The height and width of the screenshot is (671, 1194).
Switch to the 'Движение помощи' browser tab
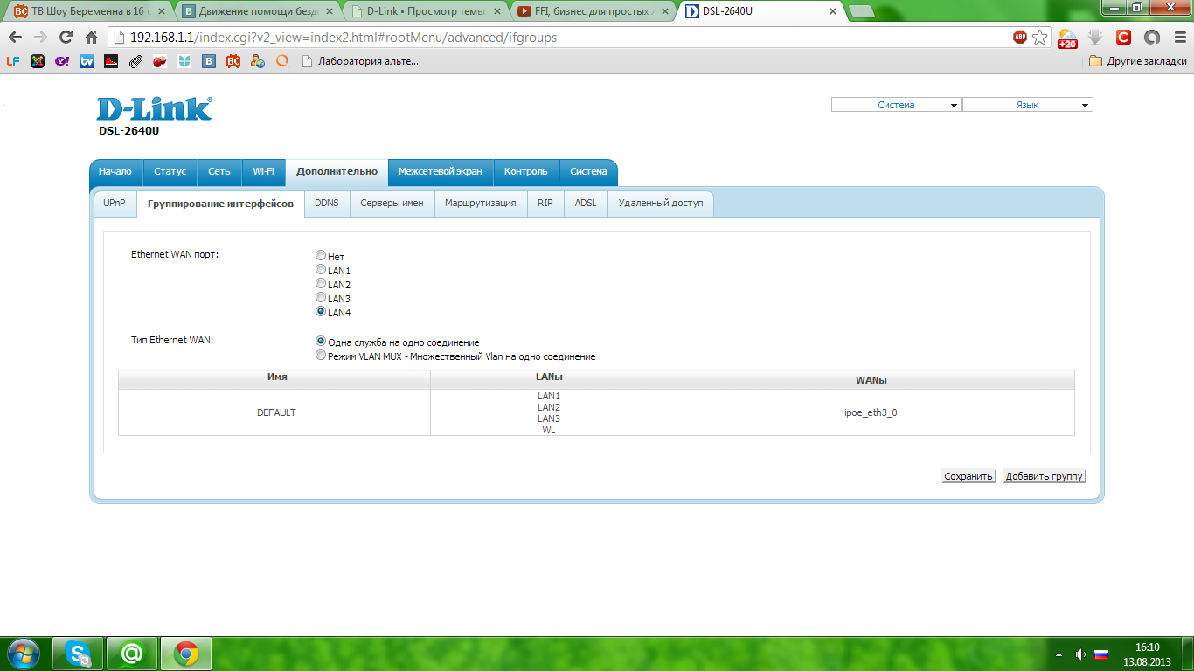tap(257, 11)
